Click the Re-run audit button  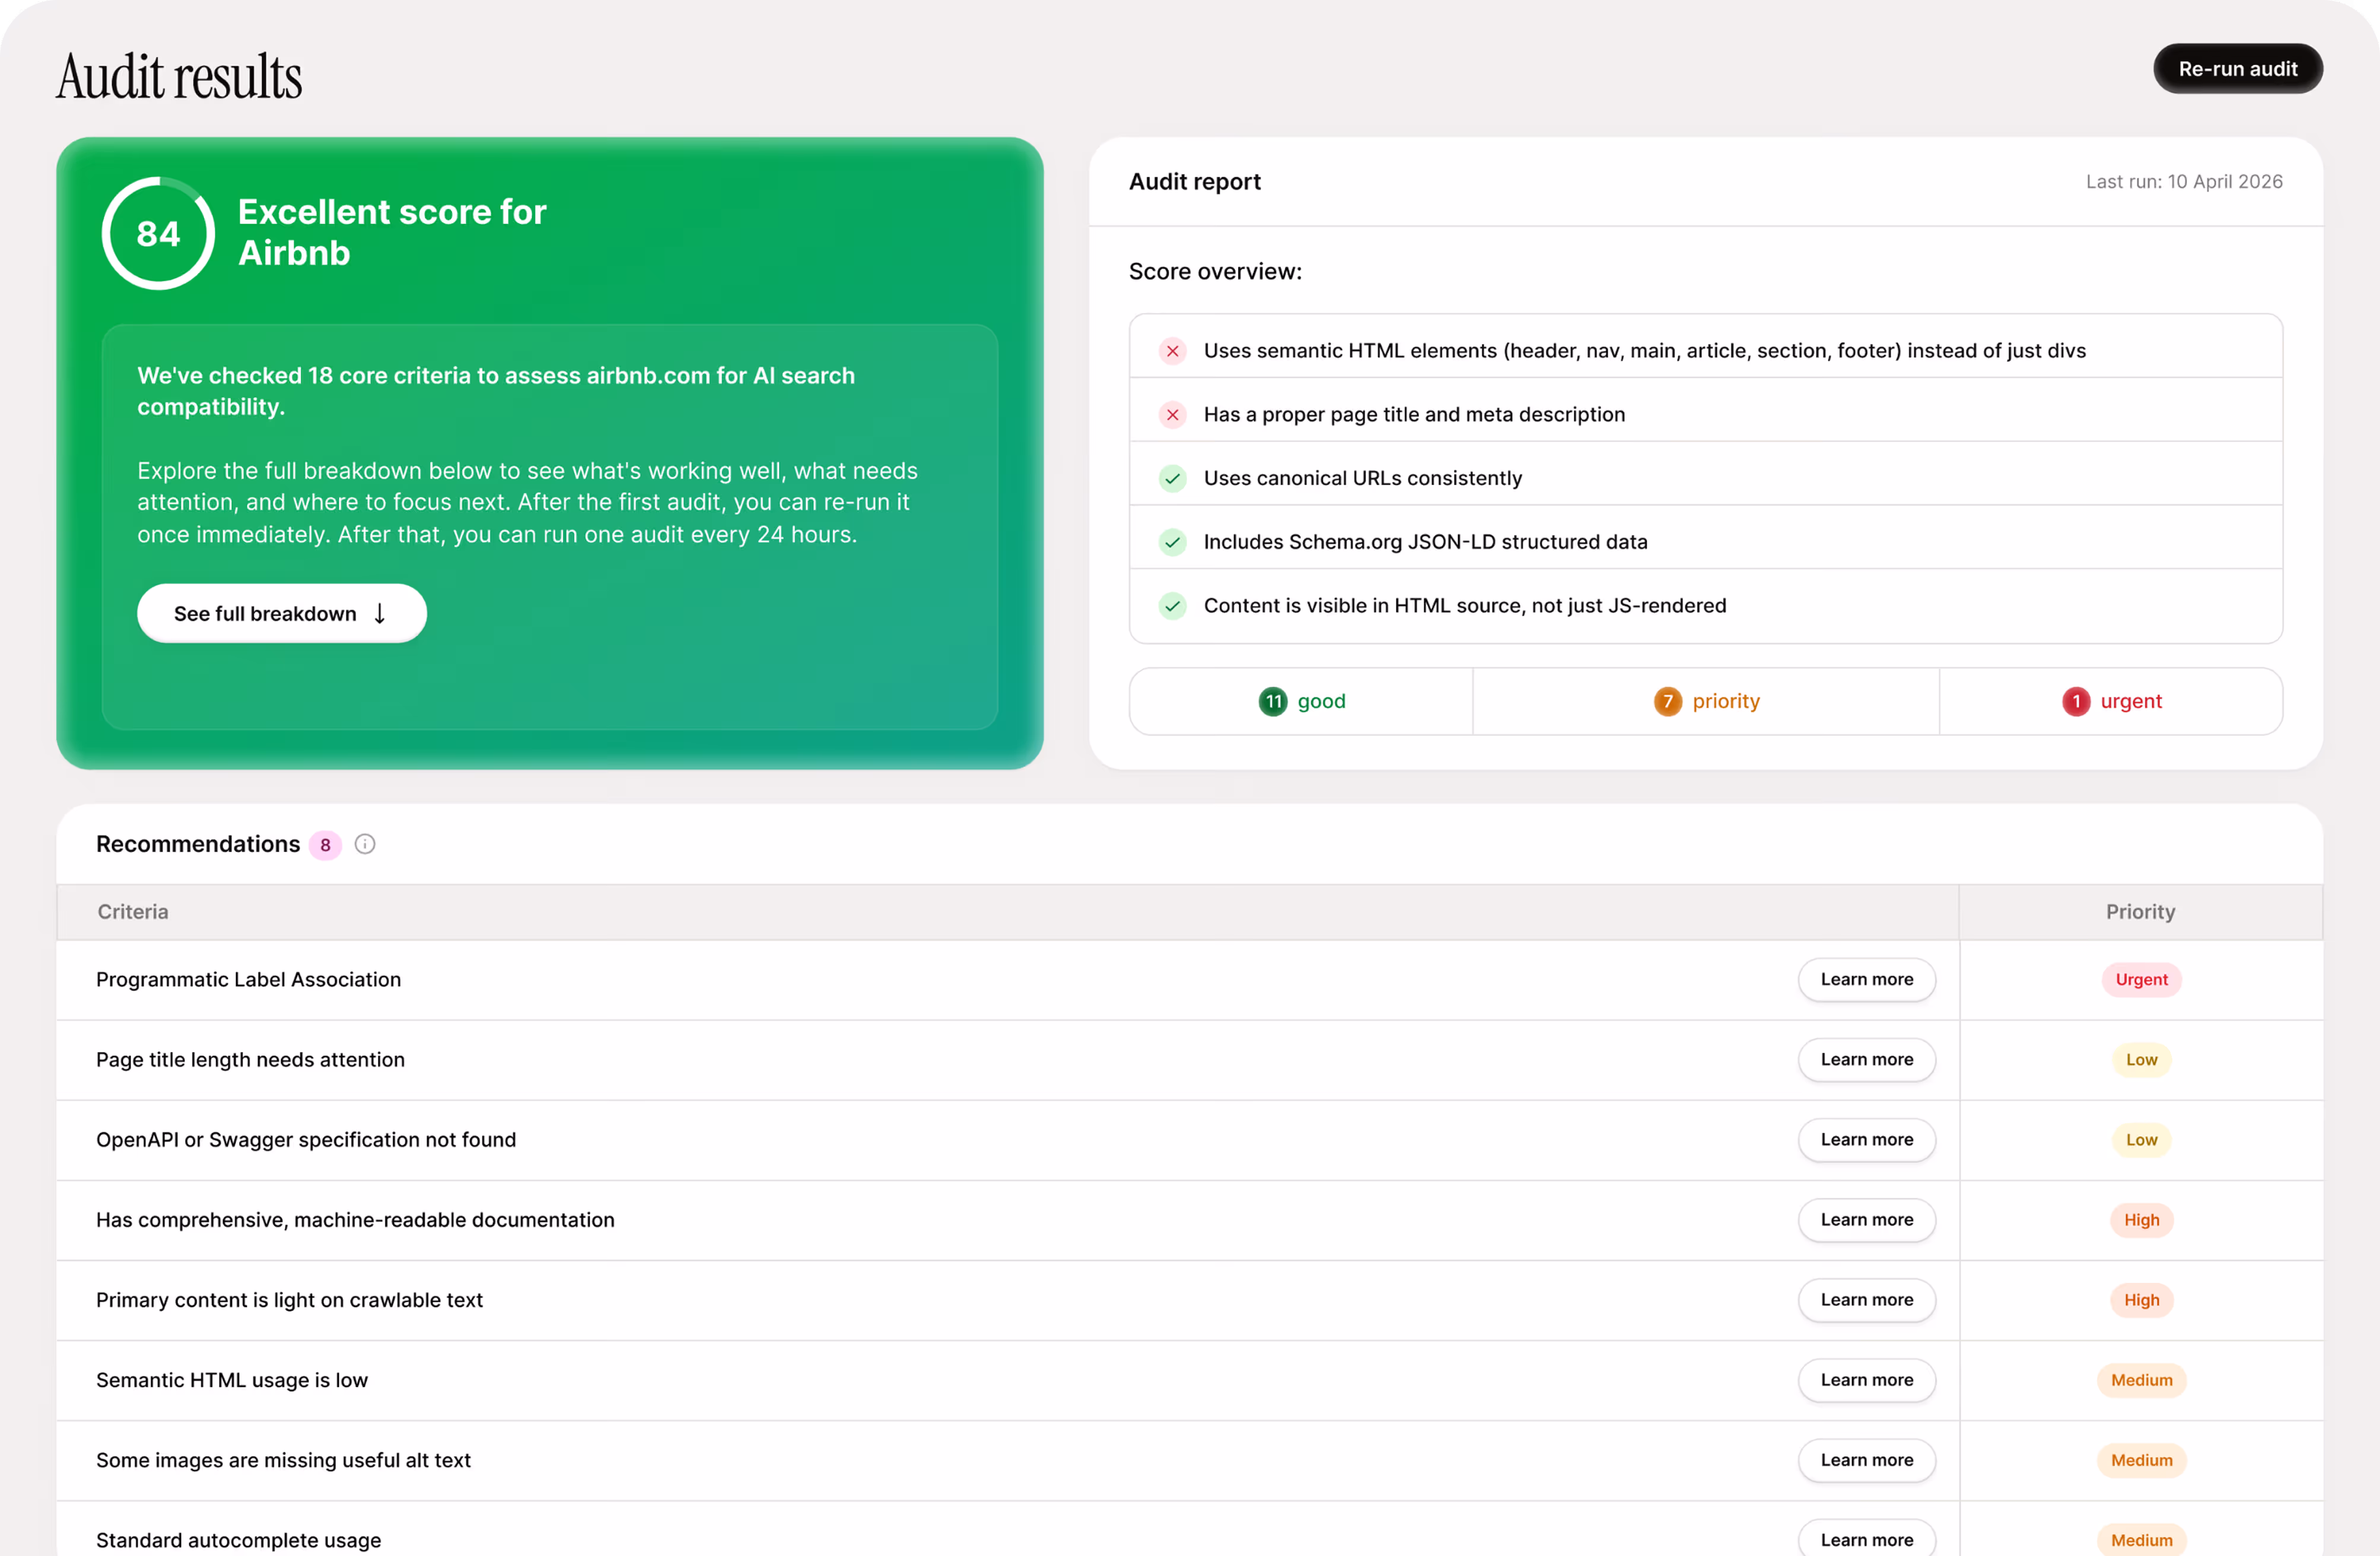point(2237,69)
